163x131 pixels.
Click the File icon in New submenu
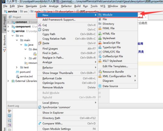(100, 19)
